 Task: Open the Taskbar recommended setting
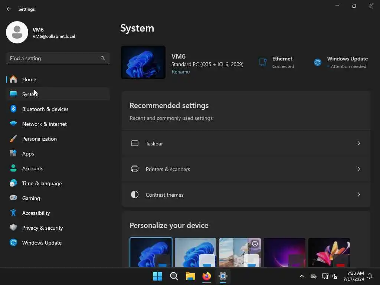point(246,143)
